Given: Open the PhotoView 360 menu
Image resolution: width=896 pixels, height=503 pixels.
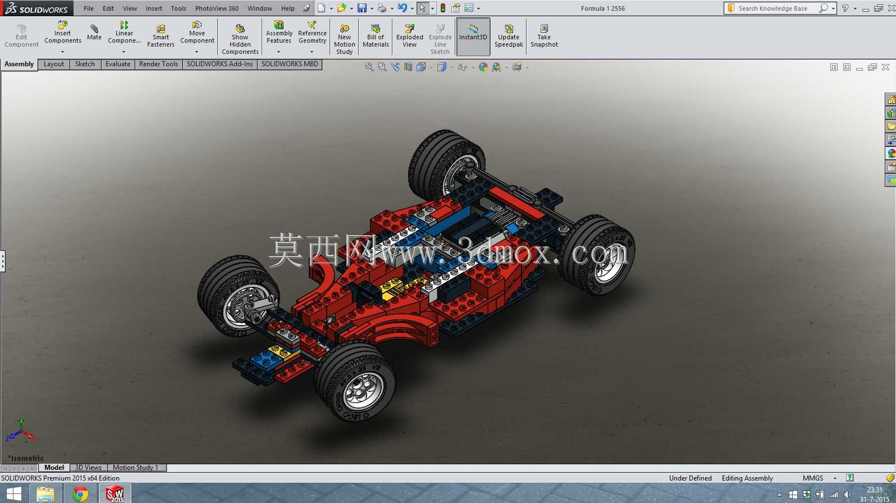Looking at the screenshot, I should point(217,8).
